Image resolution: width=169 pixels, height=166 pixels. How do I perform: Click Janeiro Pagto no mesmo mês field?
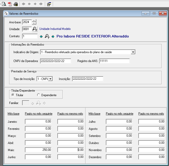pos(71,121)
